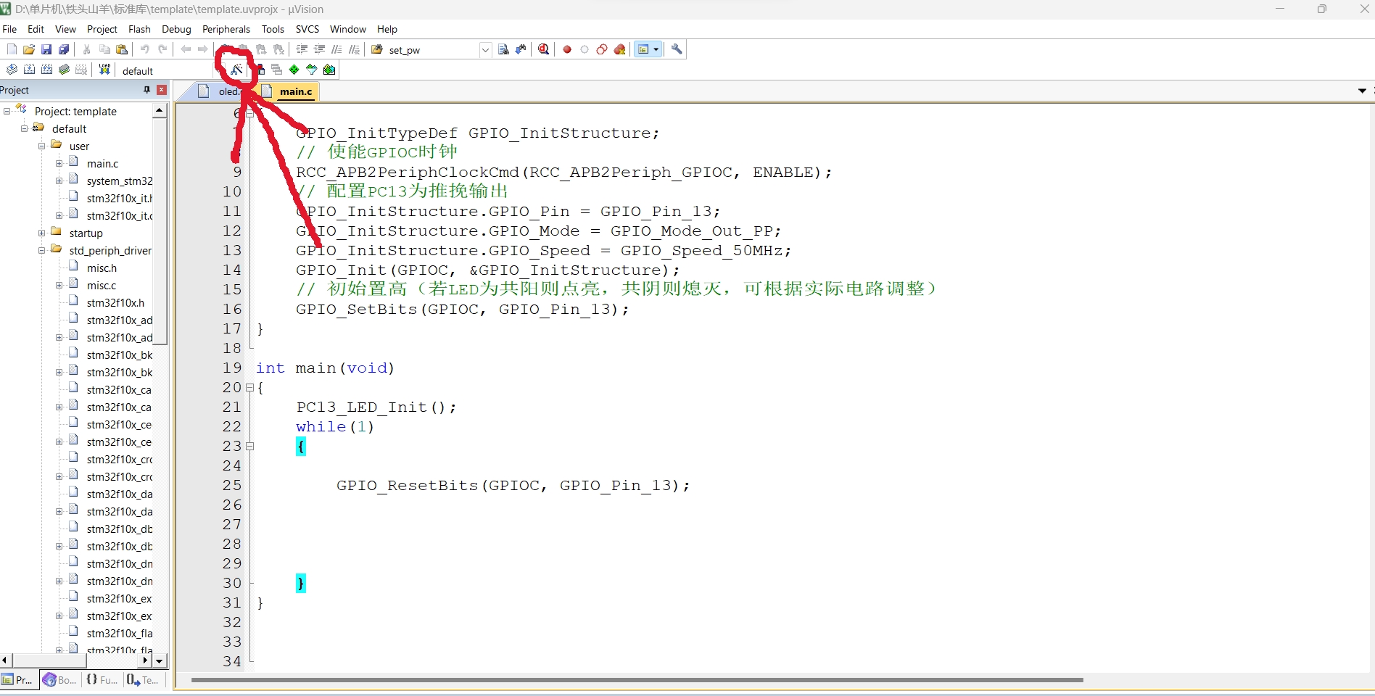
Task: Kill all breakpoints using red breakpoint icon
Action: (x=620, y=49)
